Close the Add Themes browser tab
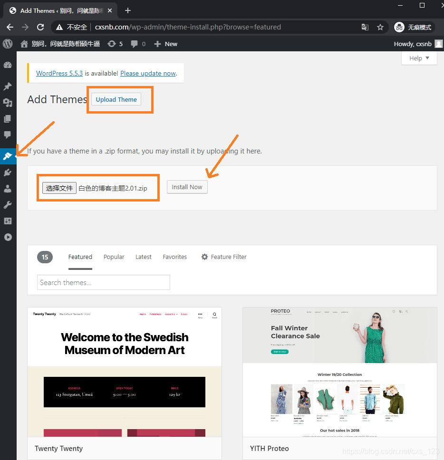The width and height of the screenshot is (444, 460). 110,10
